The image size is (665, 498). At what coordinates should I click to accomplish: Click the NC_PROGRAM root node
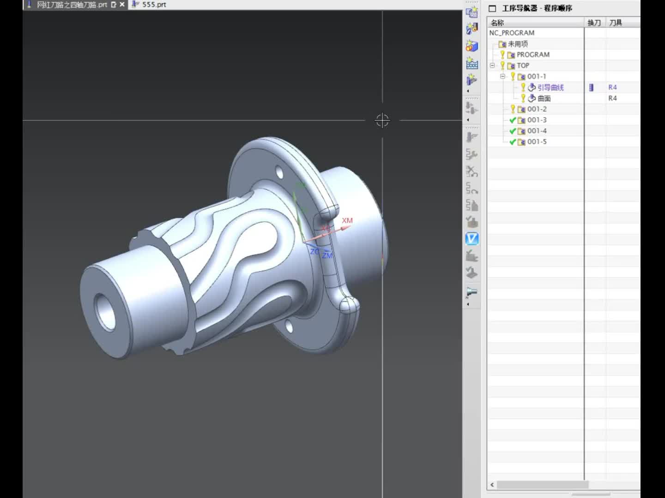512,33
